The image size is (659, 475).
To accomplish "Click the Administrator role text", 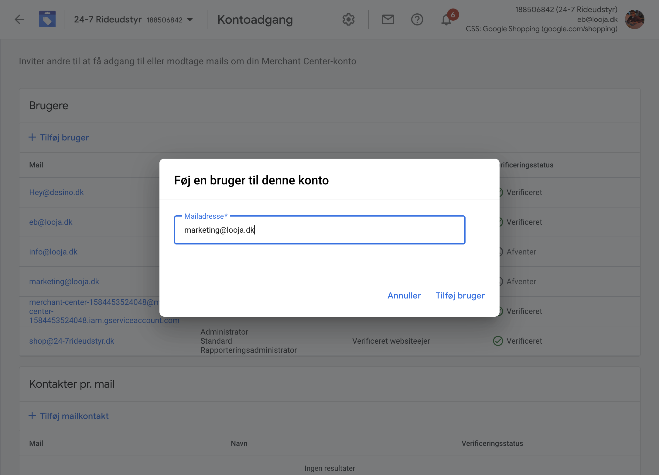I will pyautogui.click(x=224, y=332).
